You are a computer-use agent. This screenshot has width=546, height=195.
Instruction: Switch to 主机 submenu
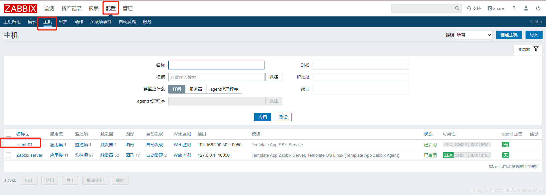point(47,22)
